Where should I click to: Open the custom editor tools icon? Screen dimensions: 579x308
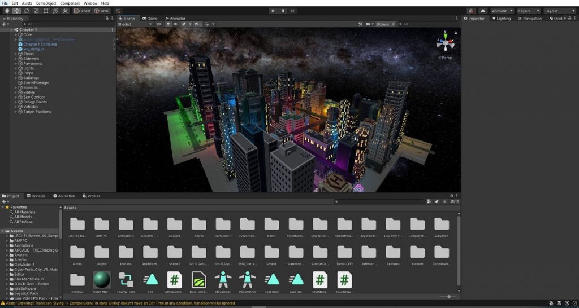point(66,11)
